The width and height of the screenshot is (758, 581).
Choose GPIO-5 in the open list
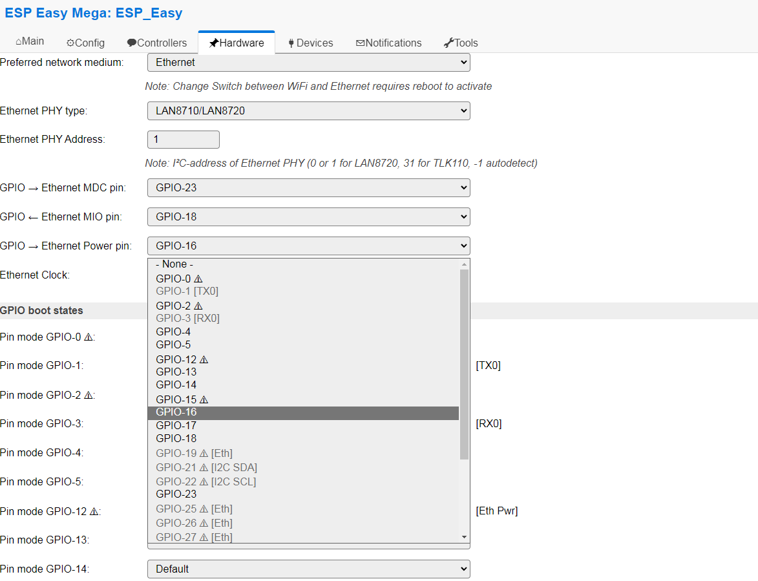pyautogui.click(x=303, y=344)
